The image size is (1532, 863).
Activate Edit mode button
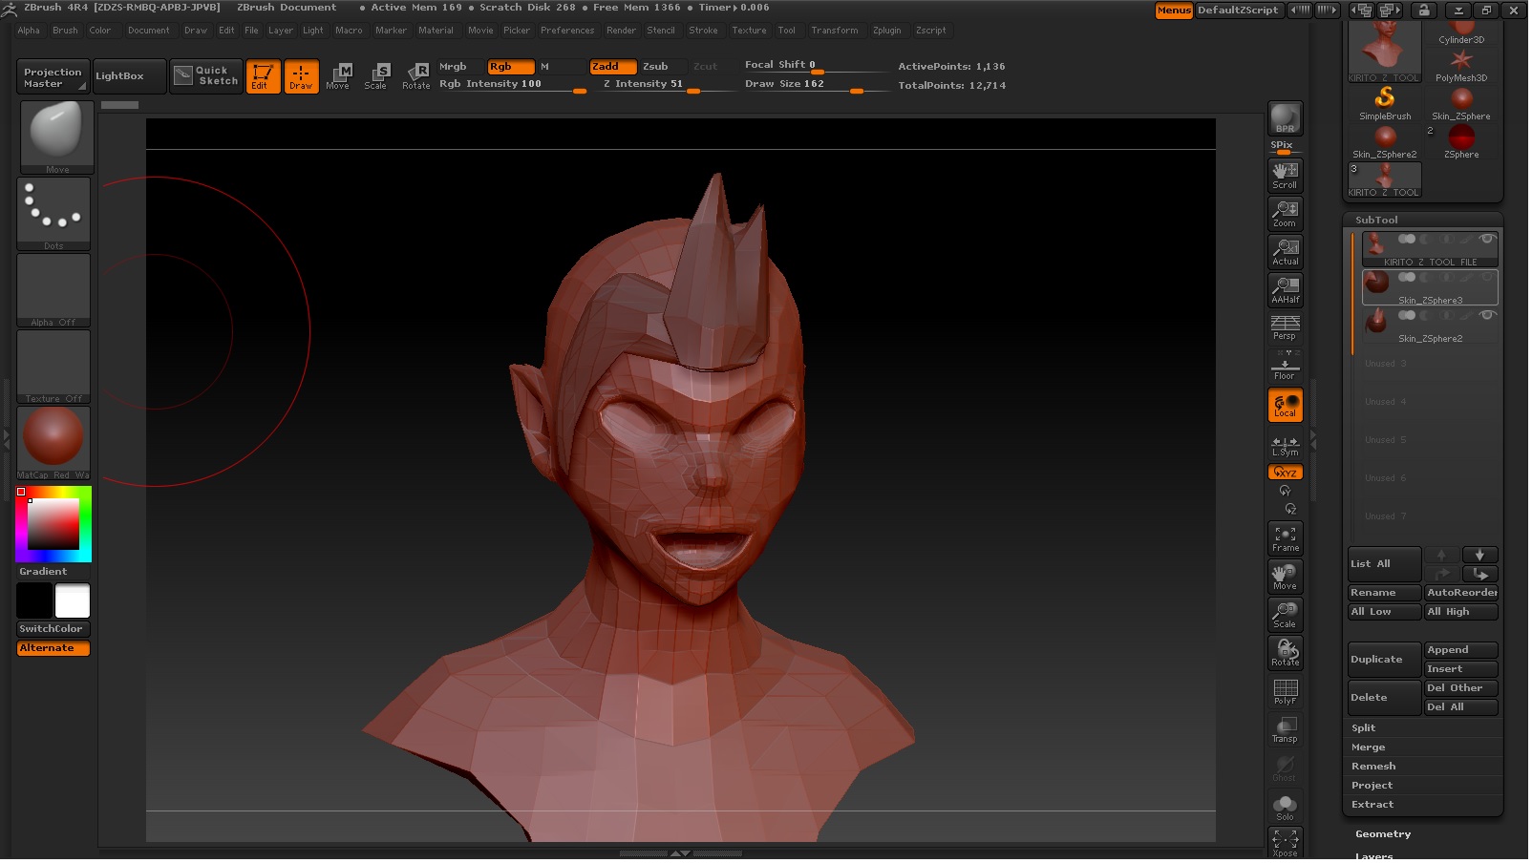click(265, 76)
